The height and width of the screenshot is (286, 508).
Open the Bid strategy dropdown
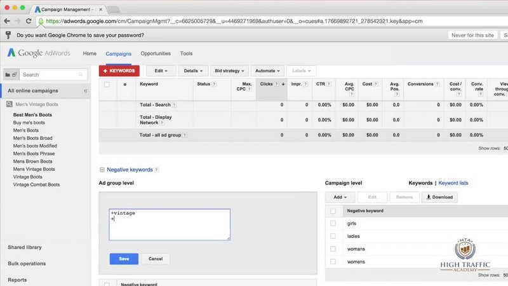coord(229,71)
